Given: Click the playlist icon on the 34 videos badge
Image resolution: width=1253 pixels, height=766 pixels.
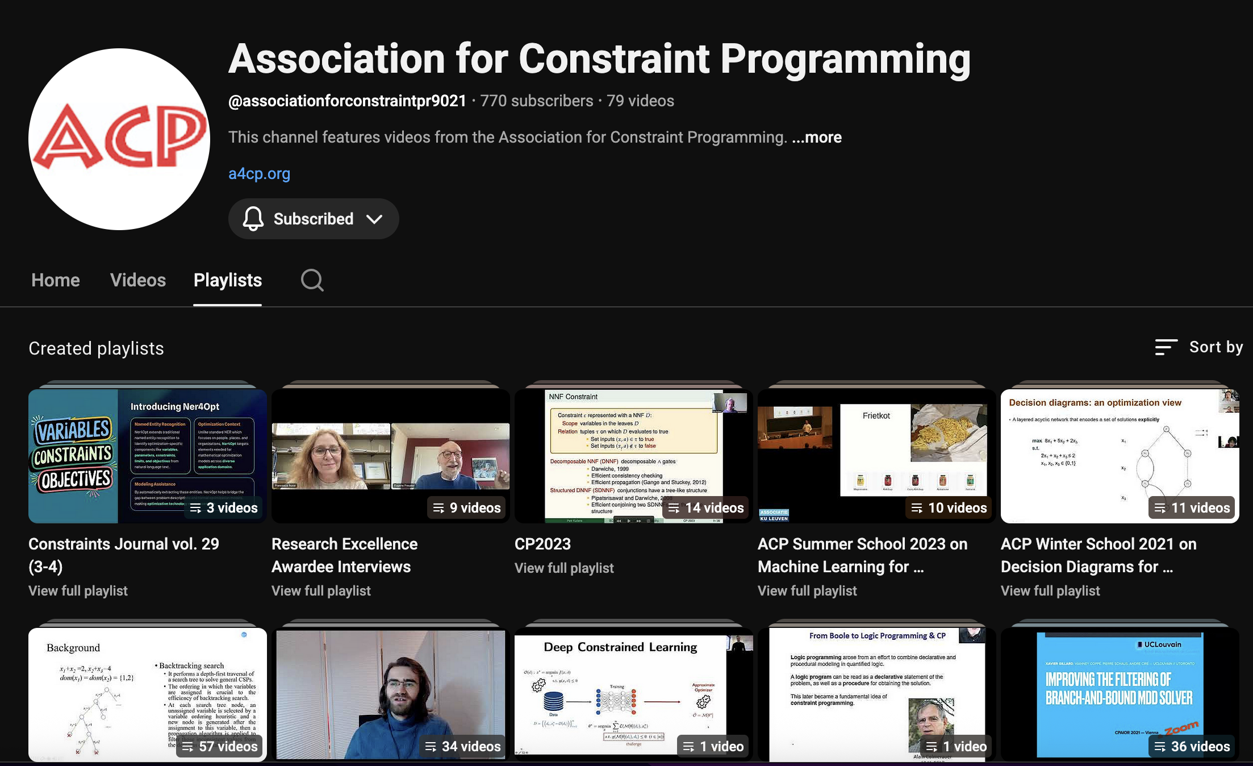Looking at the screenshot, I should click(431, 746).
